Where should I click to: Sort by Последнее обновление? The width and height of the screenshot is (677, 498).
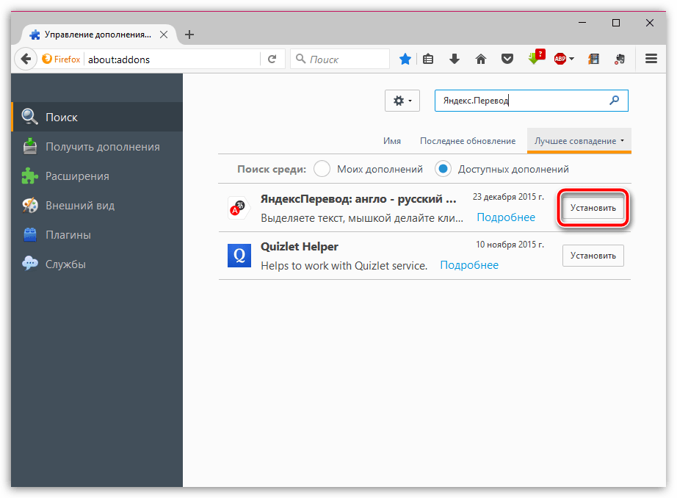click(x=468, y=141)
